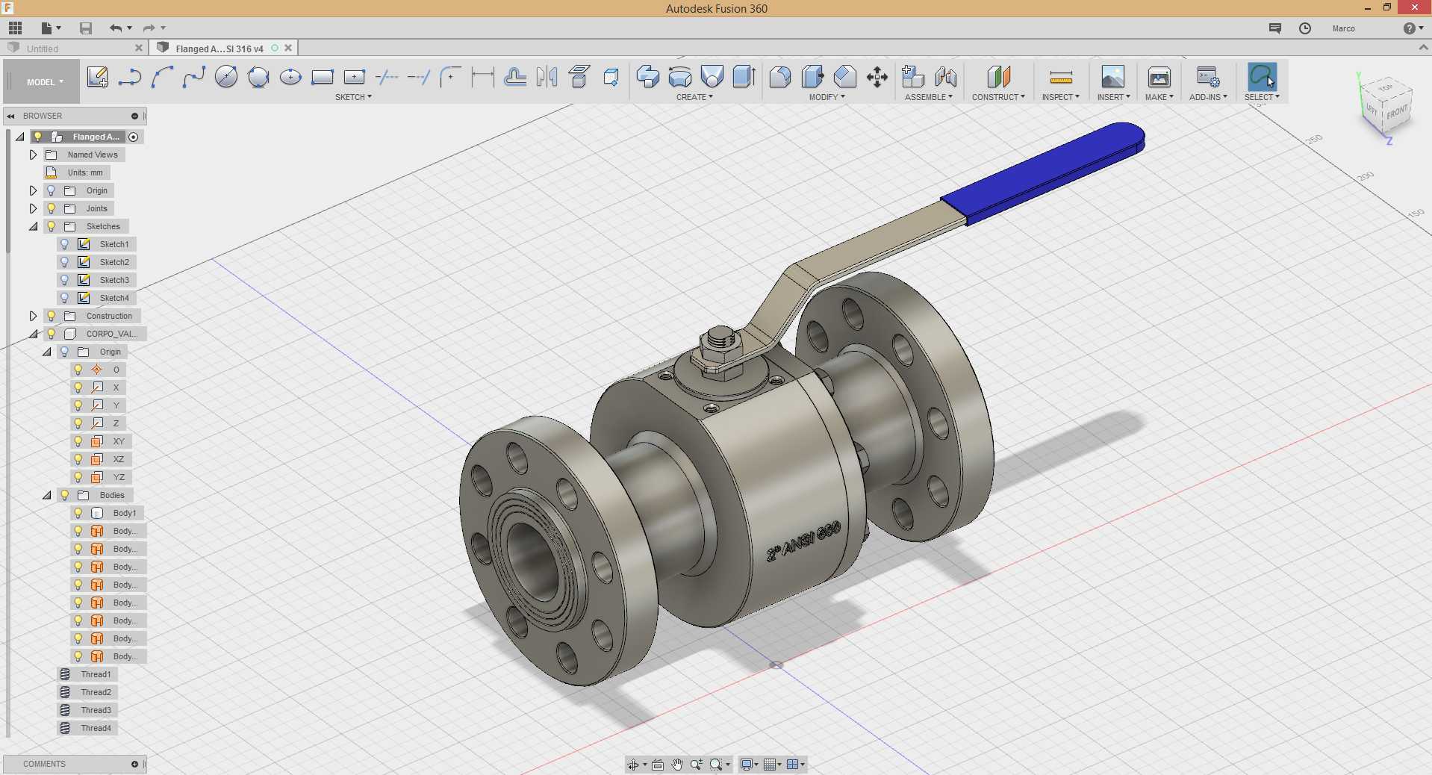Click the Move/Copy arrows tool
This screenshot has width=1432, height=775.
(877, 77)
